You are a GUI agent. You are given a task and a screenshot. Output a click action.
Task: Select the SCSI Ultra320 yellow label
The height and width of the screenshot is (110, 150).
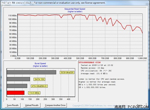click(x=67, y=73)
